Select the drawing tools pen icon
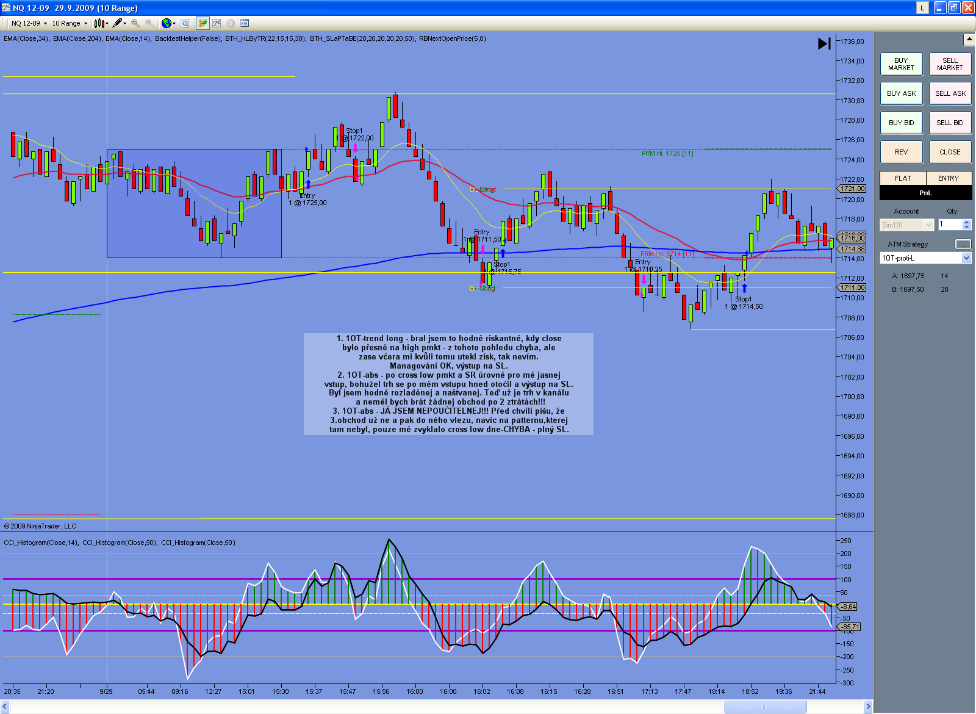 click(117, 23)
